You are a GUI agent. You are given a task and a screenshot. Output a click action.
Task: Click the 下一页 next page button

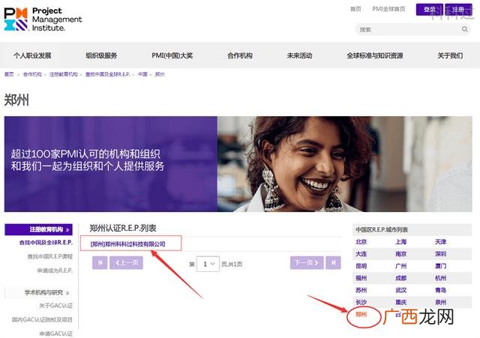coord(307,263)
